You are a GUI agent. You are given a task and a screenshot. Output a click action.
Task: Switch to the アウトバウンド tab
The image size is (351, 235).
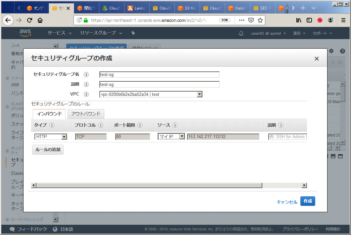pos(86,114)
